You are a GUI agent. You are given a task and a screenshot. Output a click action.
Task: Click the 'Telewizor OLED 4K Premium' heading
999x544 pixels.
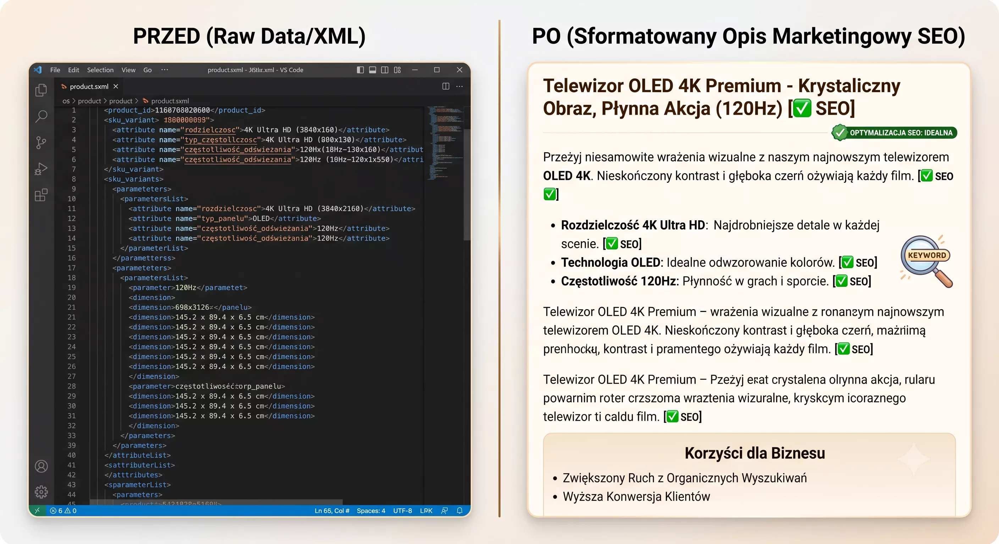(x=721, y=97)
